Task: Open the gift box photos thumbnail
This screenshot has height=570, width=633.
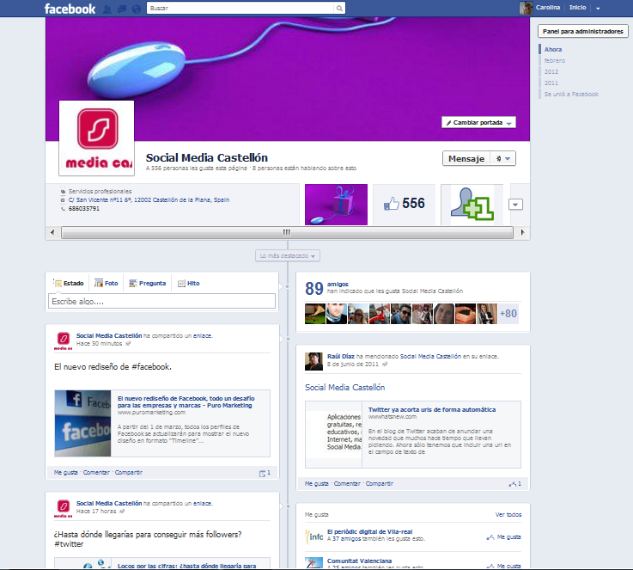Action: 336,205
